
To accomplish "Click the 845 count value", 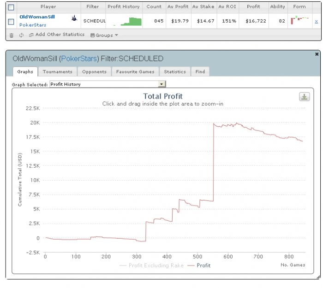I will [x=159, y=21].
